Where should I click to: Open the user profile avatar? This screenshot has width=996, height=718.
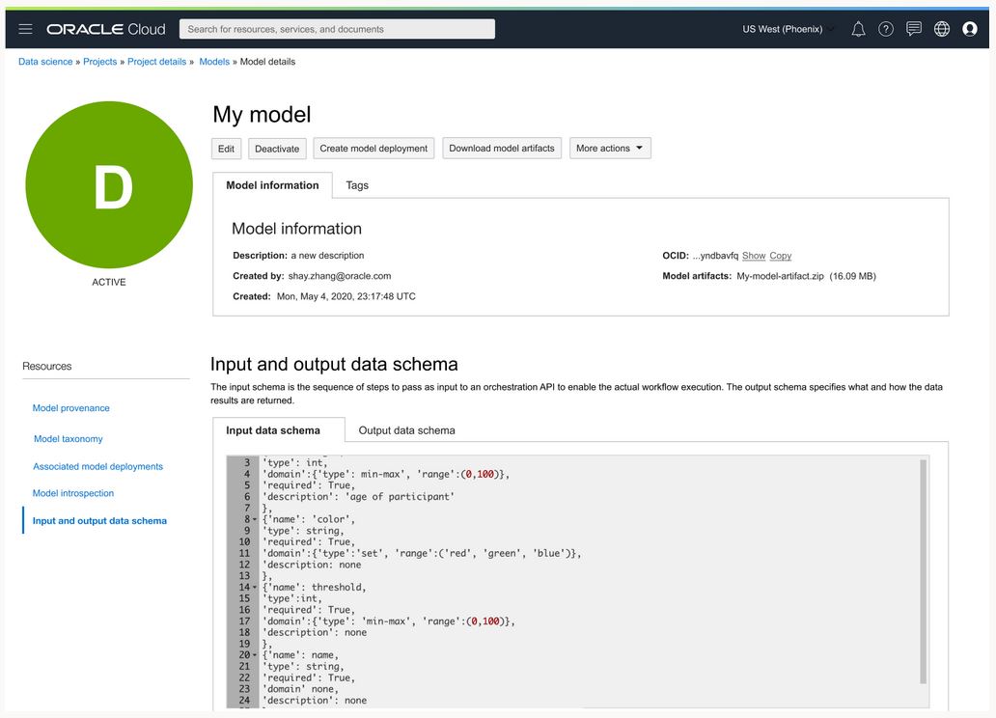coord(969,29)
